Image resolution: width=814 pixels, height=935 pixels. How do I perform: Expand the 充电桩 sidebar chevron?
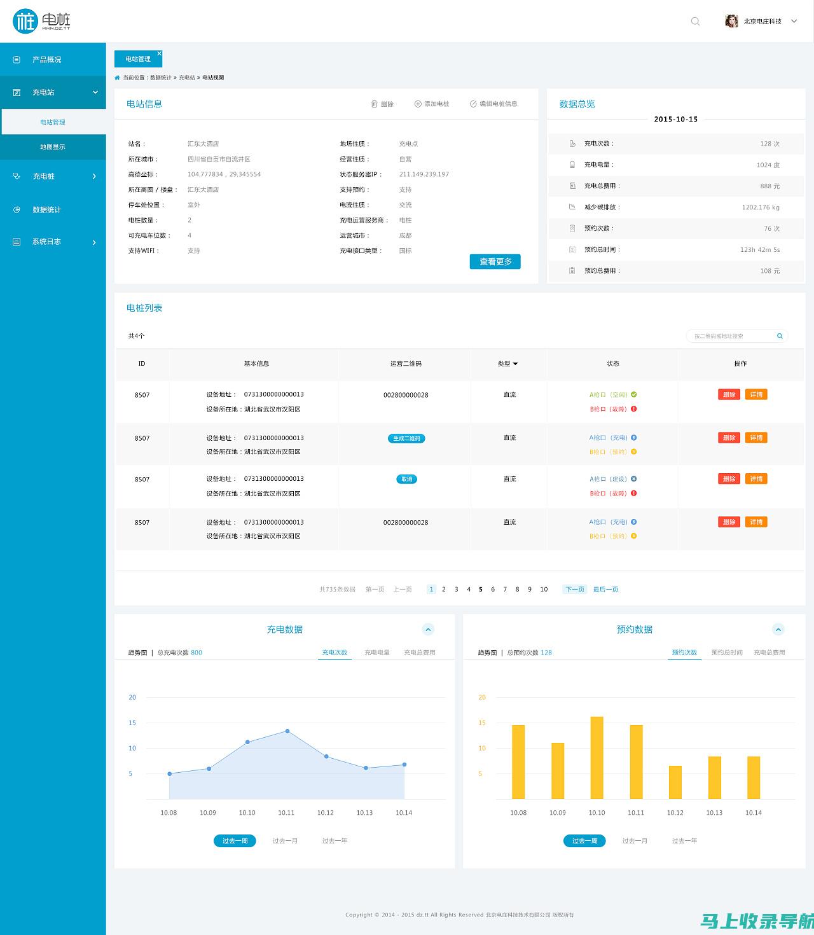pyautogui.click(x=94, y=176)
